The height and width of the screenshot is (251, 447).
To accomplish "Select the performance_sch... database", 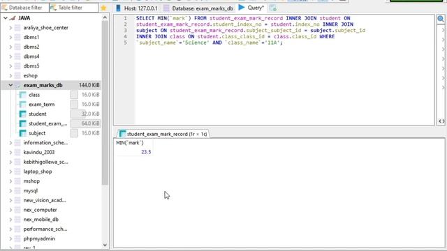I will click(45, 229).
